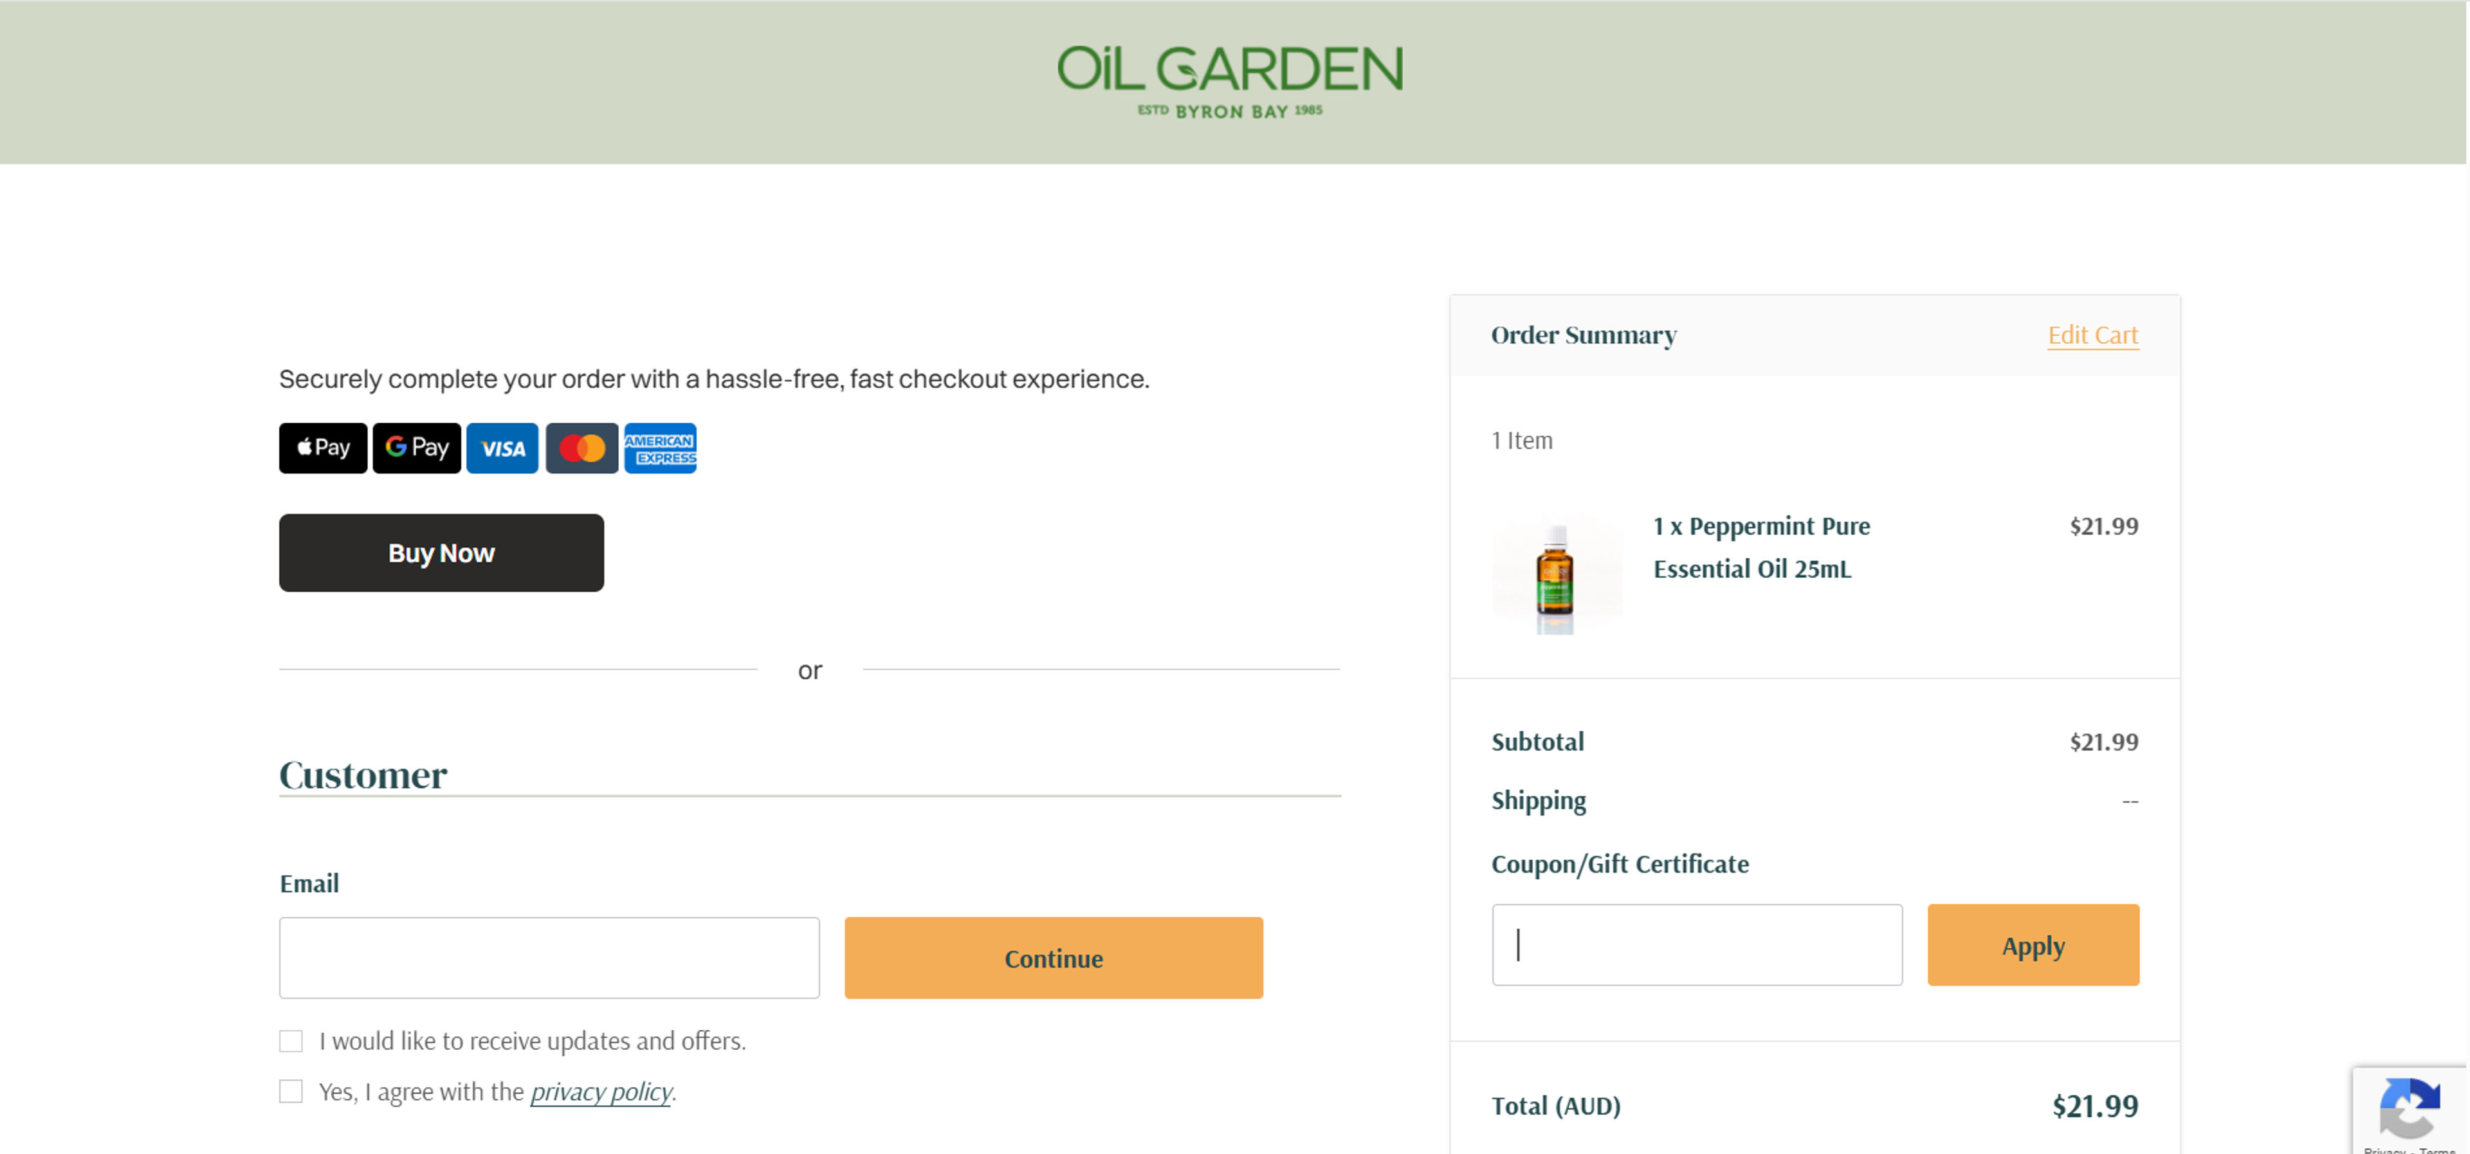Focus the Coupon/Gift Certificate input field
This screenshot has width=2470, height=1154.
1697,945
